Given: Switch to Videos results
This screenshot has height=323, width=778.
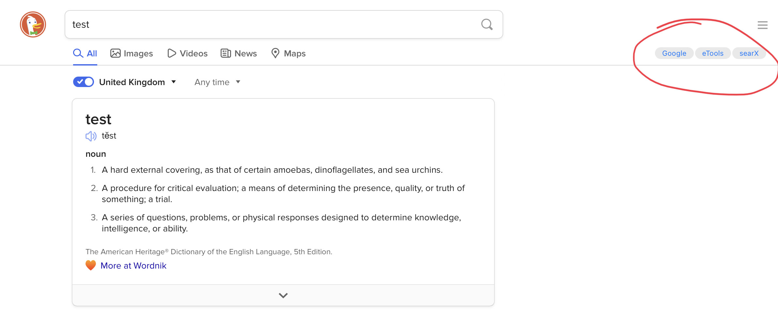Looking at the screenshot, I should point(188,53).
